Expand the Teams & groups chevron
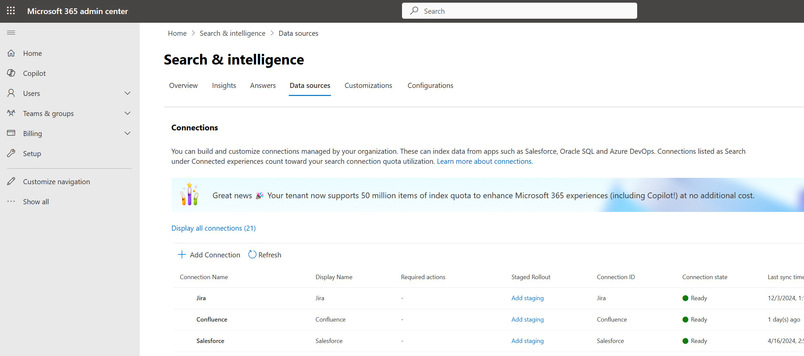 pyautogui.click(x=127, y=113)
